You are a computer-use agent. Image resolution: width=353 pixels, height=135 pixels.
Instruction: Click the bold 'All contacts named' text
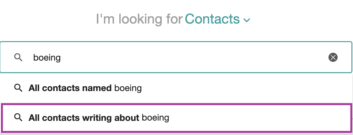70,88
